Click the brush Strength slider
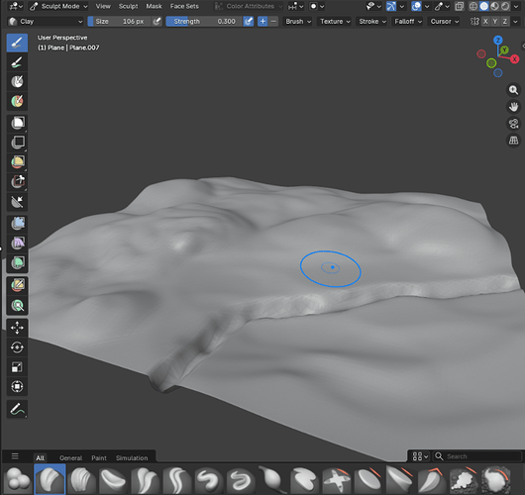Viewport: 525px width, 495px height. 205,22
